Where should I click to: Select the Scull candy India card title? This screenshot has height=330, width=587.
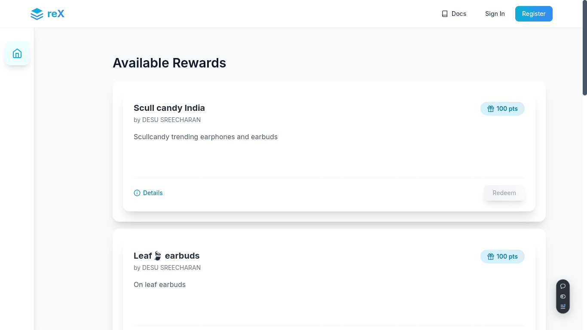pos(169,108)
